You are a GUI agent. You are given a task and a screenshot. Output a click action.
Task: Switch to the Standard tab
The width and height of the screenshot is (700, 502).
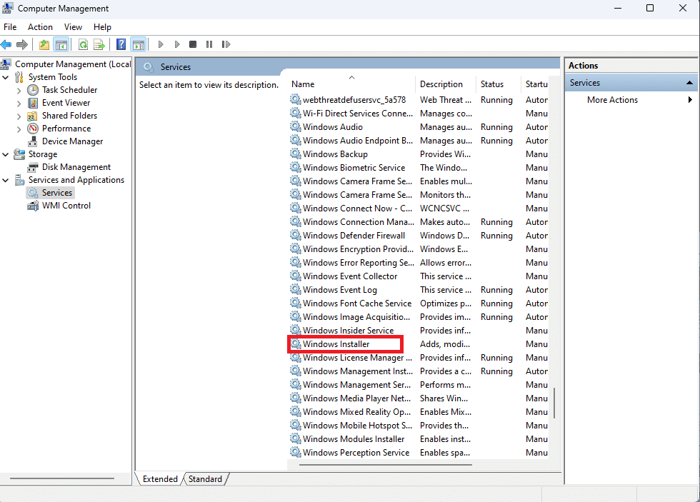pos(205,479)
